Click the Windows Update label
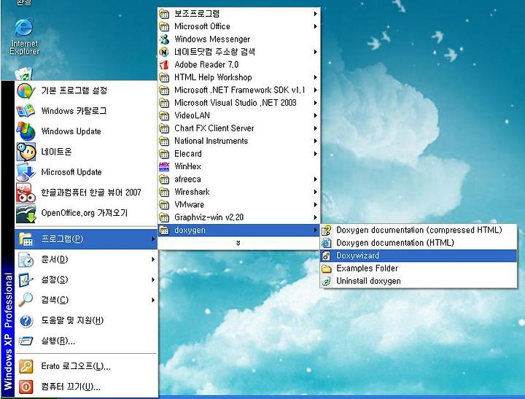Image resolution: width=525 pixels, height=399 pixels. tap(71, 131)
